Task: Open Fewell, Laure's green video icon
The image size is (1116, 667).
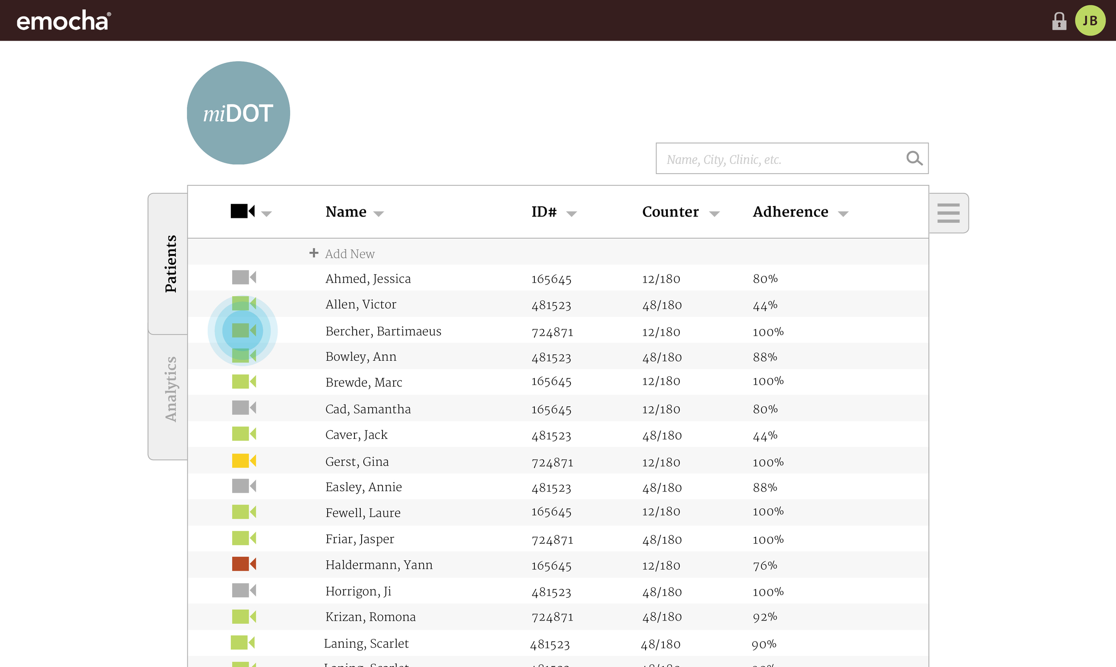Action: pyautogui.click(x=244, y=512)
